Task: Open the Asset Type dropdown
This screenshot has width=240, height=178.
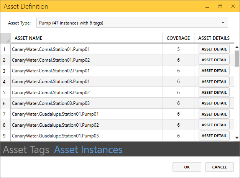Action: [132, 23]
